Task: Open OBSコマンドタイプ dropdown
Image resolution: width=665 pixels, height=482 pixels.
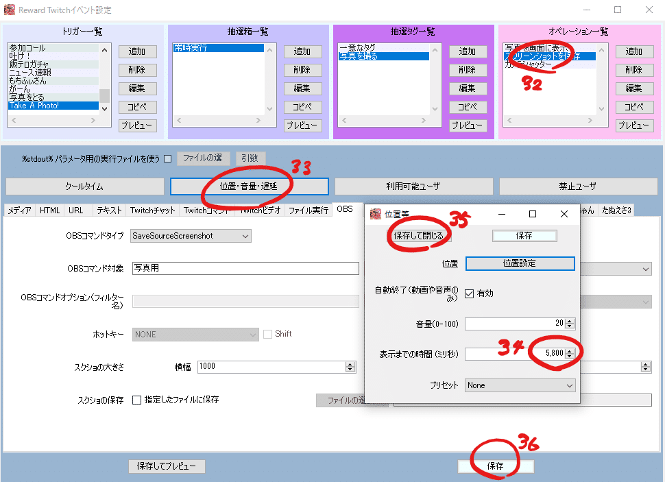Action: coord(191,236)
